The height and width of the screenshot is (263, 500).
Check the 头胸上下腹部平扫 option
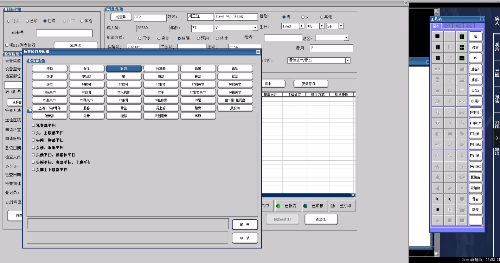(x=33, y=170)
